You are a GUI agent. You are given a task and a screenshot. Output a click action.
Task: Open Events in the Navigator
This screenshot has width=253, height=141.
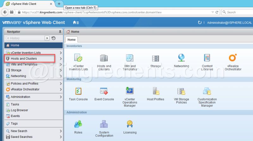(x=34, y=116)
